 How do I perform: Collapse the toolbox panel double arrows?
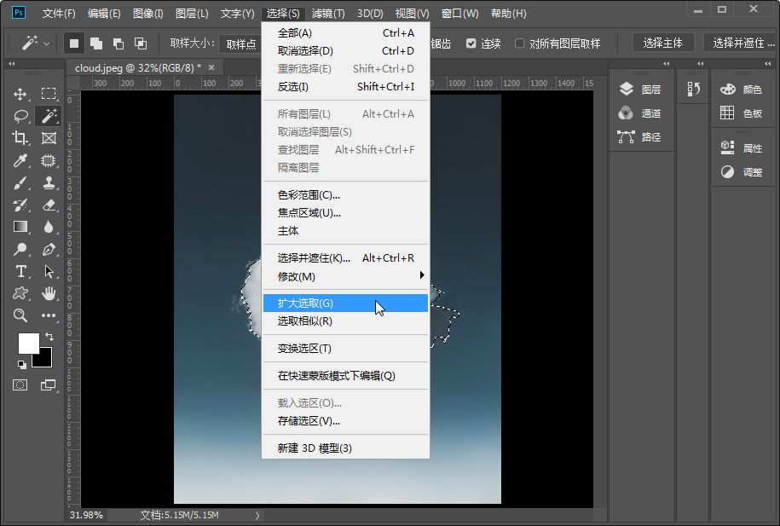(11, 64)
